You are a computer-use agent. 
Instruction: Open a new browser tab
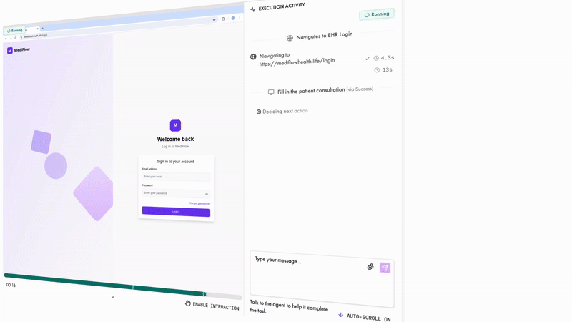[43, 28]
